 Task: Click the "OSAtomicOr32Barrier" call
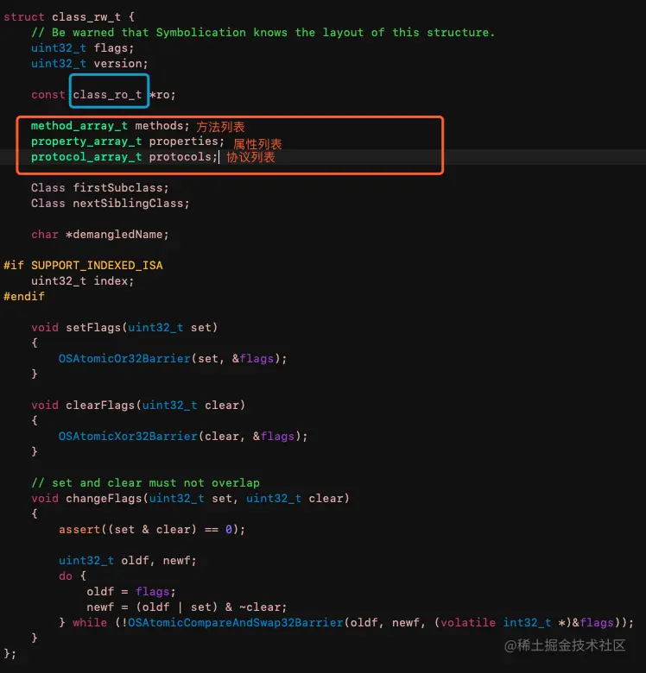(x=124, y=358)
